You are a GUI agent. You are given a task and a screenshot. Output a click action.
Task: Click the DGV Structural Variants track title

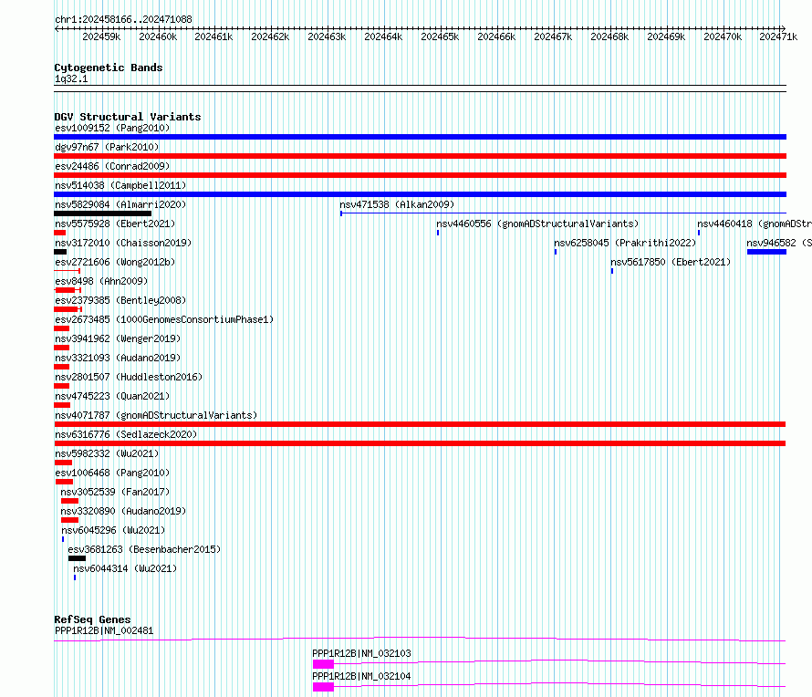pyautogui.click(x=128, y=117)
